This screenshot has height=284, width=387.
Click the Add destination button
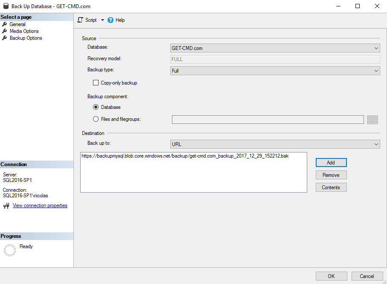tap(331, 163)
